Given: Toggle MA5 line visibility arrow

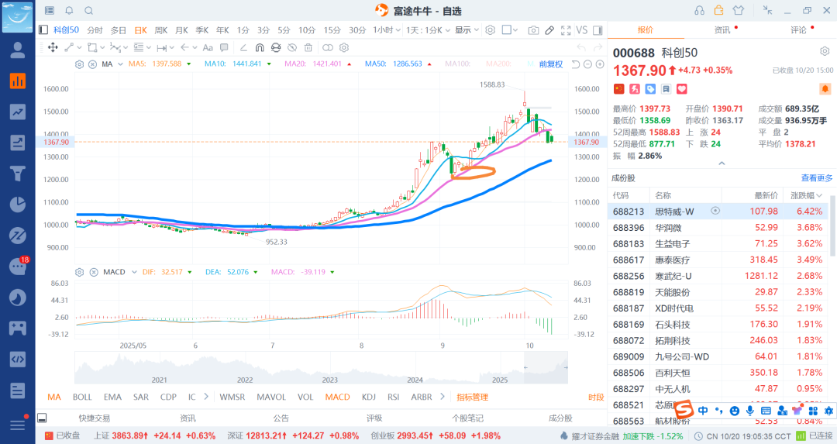Looking at the screenshot, I should click(x=188, y=64).
